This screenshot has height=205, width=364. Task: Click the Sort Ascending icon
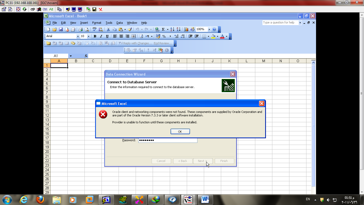172,29
